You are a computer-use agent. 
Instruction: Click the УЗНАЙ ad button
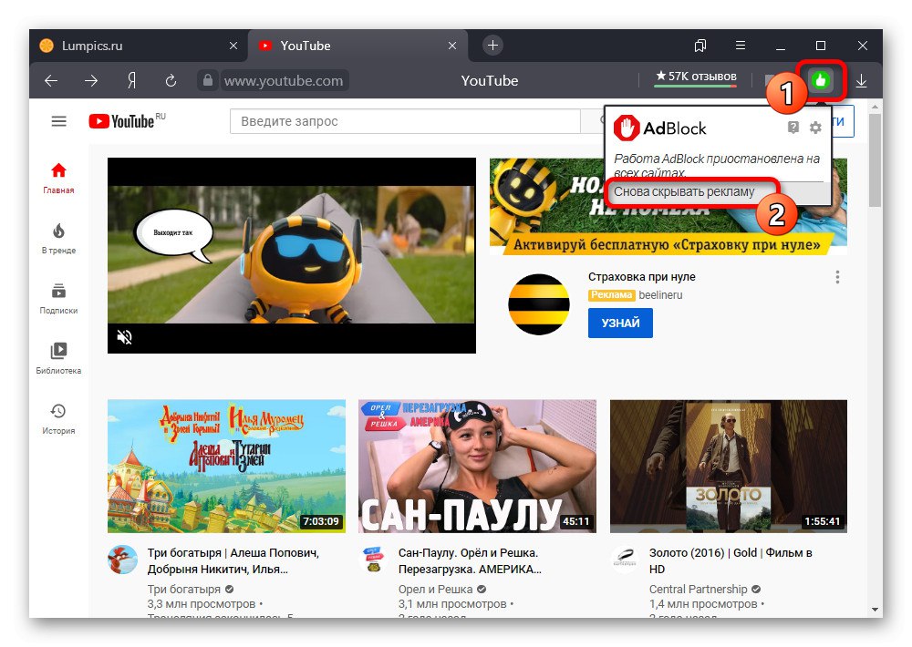pos(620,323)
